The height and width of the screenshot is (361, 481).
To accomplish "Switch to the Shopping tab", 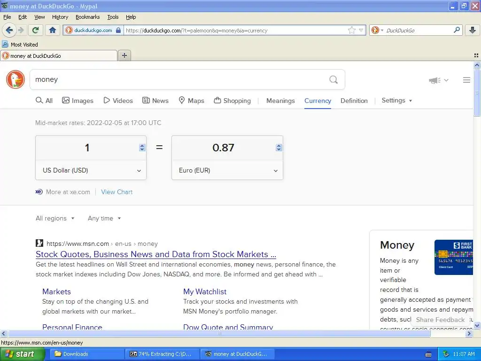I will pyautogui.click(x=232, y=101).
